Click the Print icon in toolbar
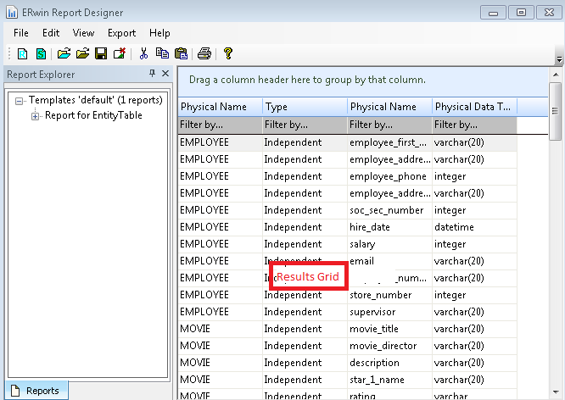The image size is (565, 400). pyautogui.click(x=204, y=53)
